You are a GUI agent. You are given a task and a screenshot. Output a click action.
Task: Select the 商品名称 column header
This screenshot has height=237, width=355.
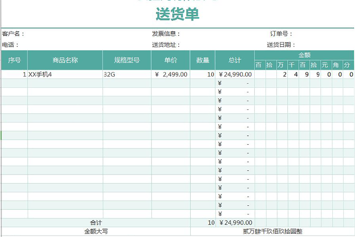[65, 60]
